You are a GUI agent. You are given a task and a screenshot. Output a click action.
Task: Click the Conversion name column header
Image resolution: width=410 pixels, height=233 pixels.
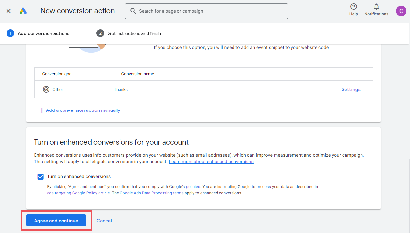[138, 74]
